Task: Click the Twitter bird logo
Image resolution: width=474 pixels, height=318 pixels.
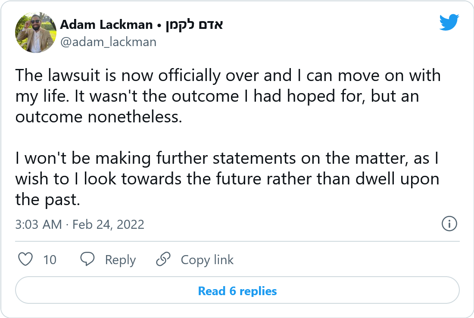Action: [449, 22]
